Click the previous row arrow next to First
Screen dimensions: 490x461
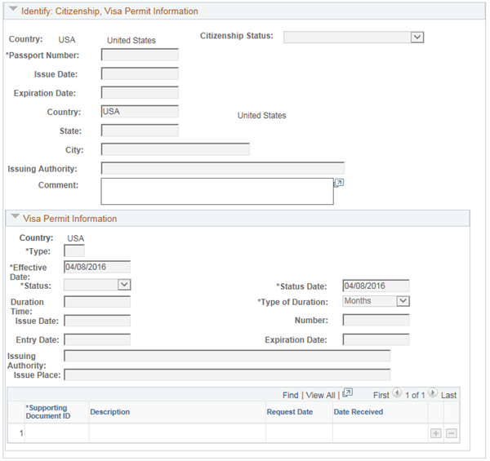(397, 394)
